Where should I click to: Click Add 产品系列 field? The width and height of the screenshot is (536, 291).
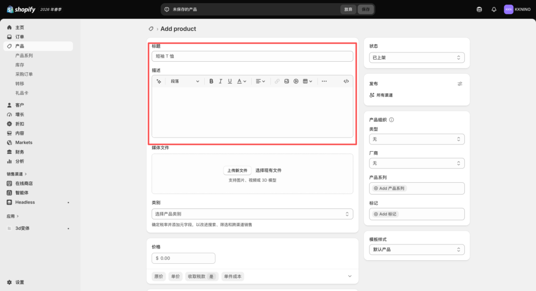click(x=417, y=188)
